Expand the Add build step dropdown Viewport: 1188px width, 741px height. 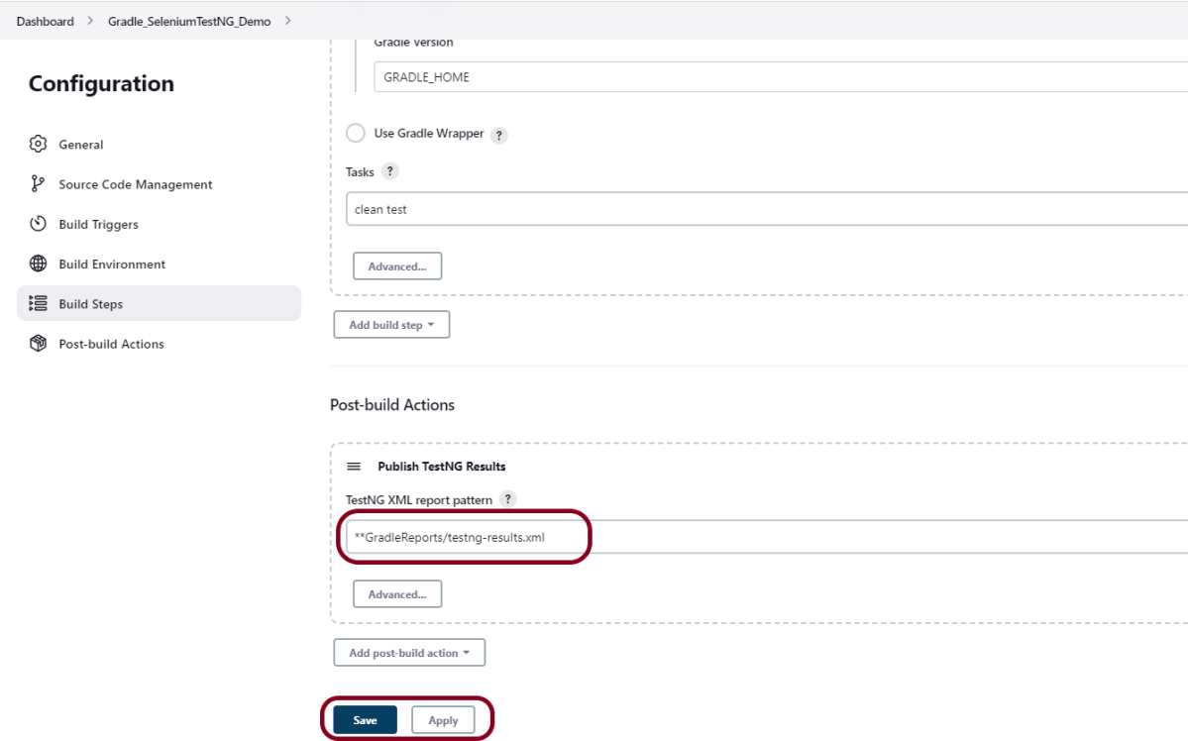tap(391, 325)
